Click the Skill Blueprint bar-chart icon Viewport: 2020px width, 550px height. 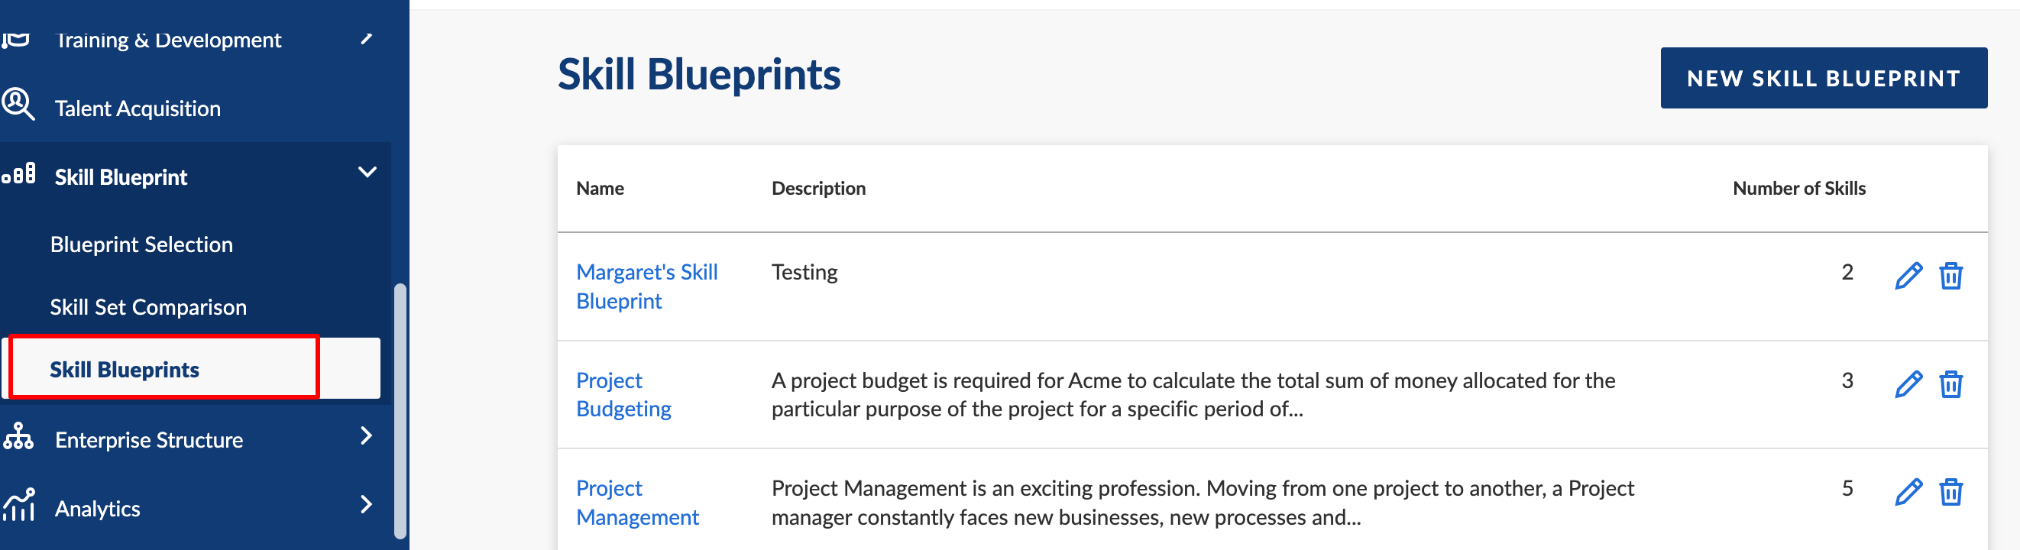(19, 173)
